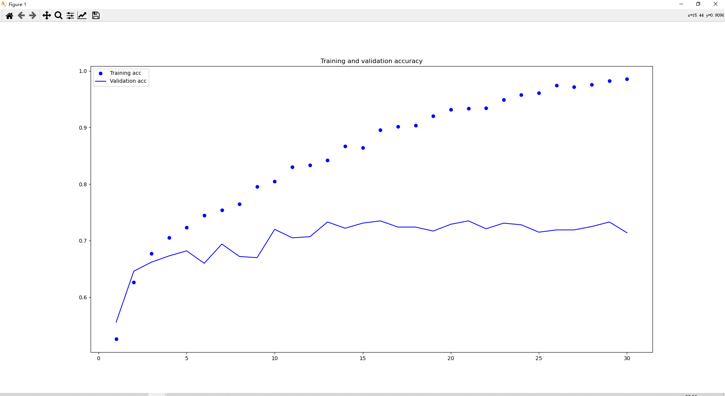Click the training accuracy dot at epoch 1
The image size is (725, 396).
[116, 339]
